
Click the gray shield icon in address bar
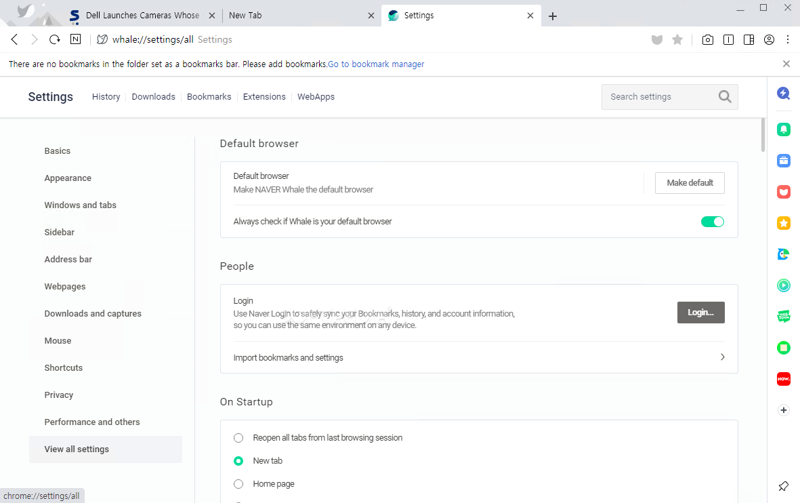[657, 40]
